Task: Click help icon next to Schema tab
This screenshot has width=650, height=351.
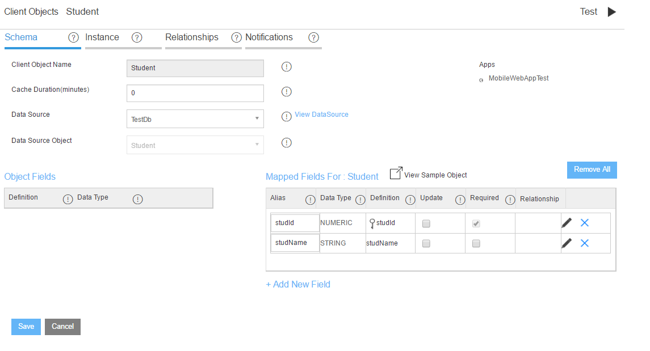Action: point(73,37)
